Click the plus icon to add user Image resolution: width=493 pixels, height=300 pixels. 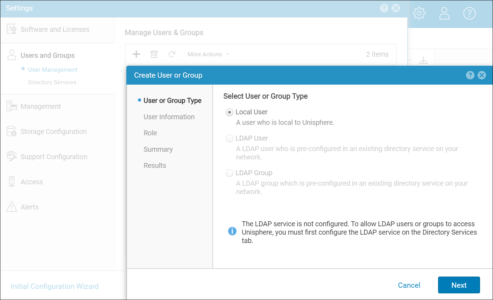coord(136,54)
